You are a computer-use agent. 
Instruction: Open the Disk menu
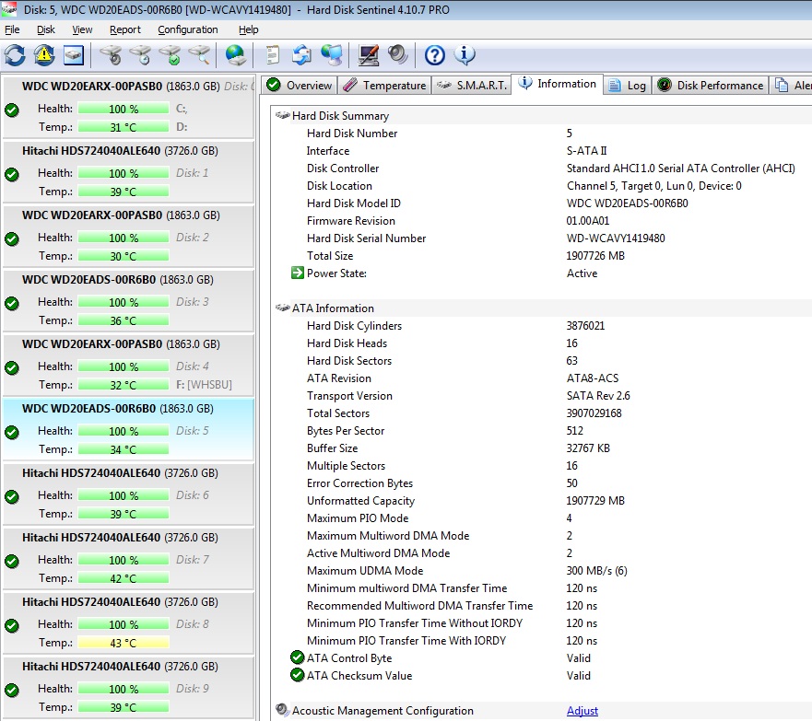46,29
